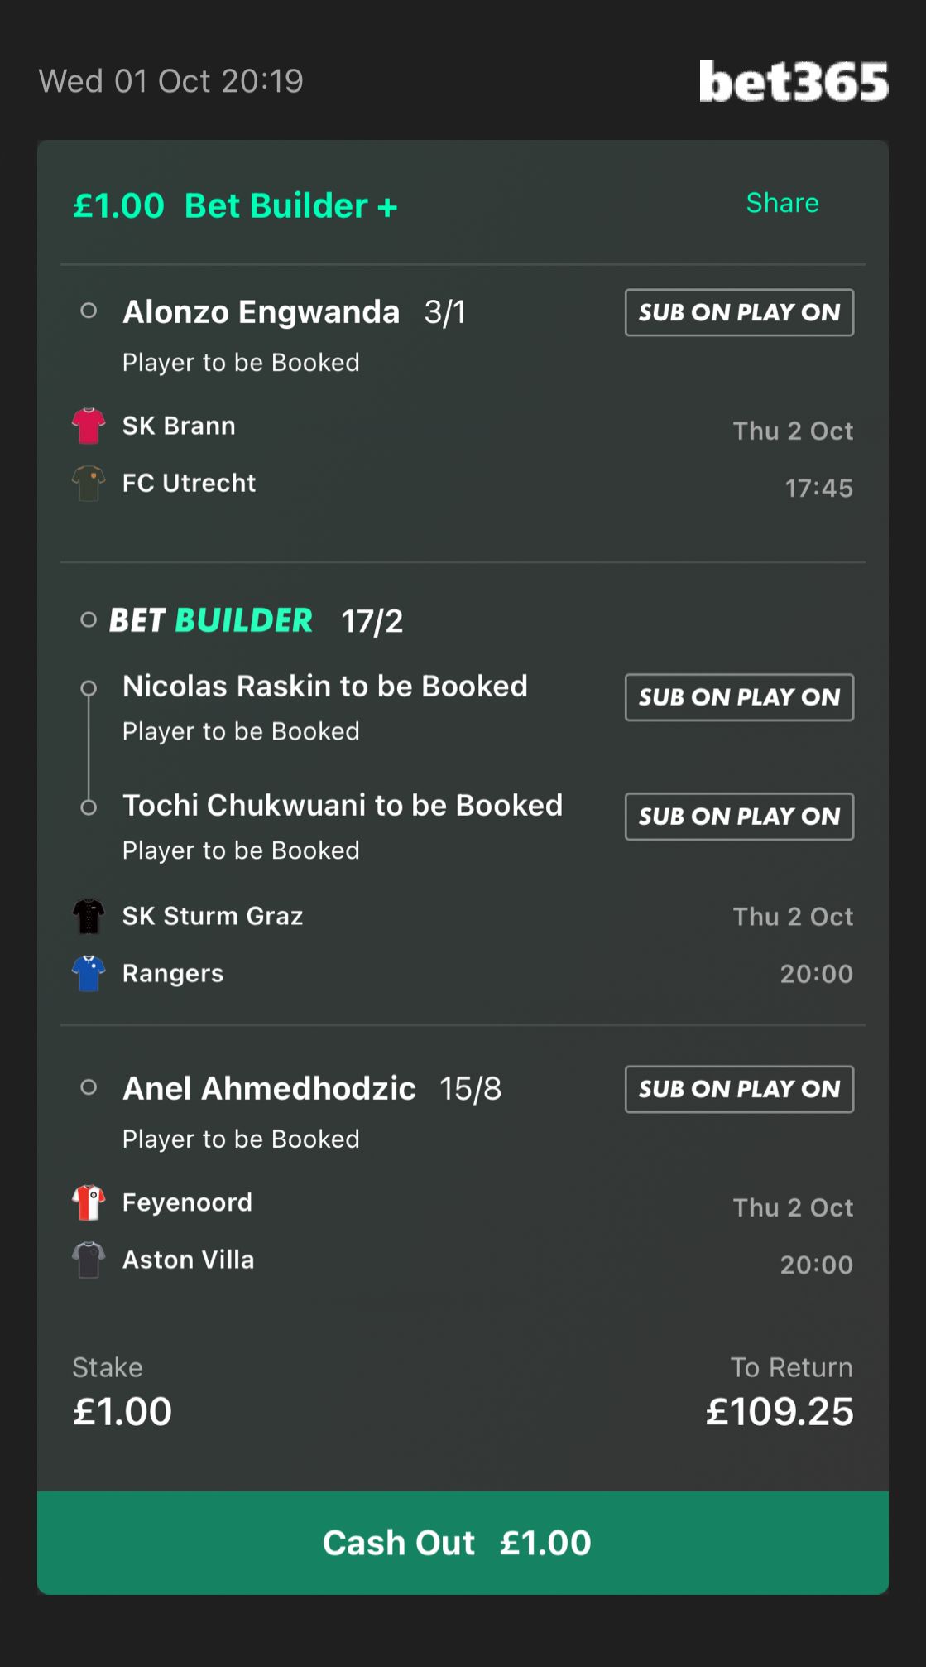Click the FC Utrecht dark shirt icon

point(89,483)
